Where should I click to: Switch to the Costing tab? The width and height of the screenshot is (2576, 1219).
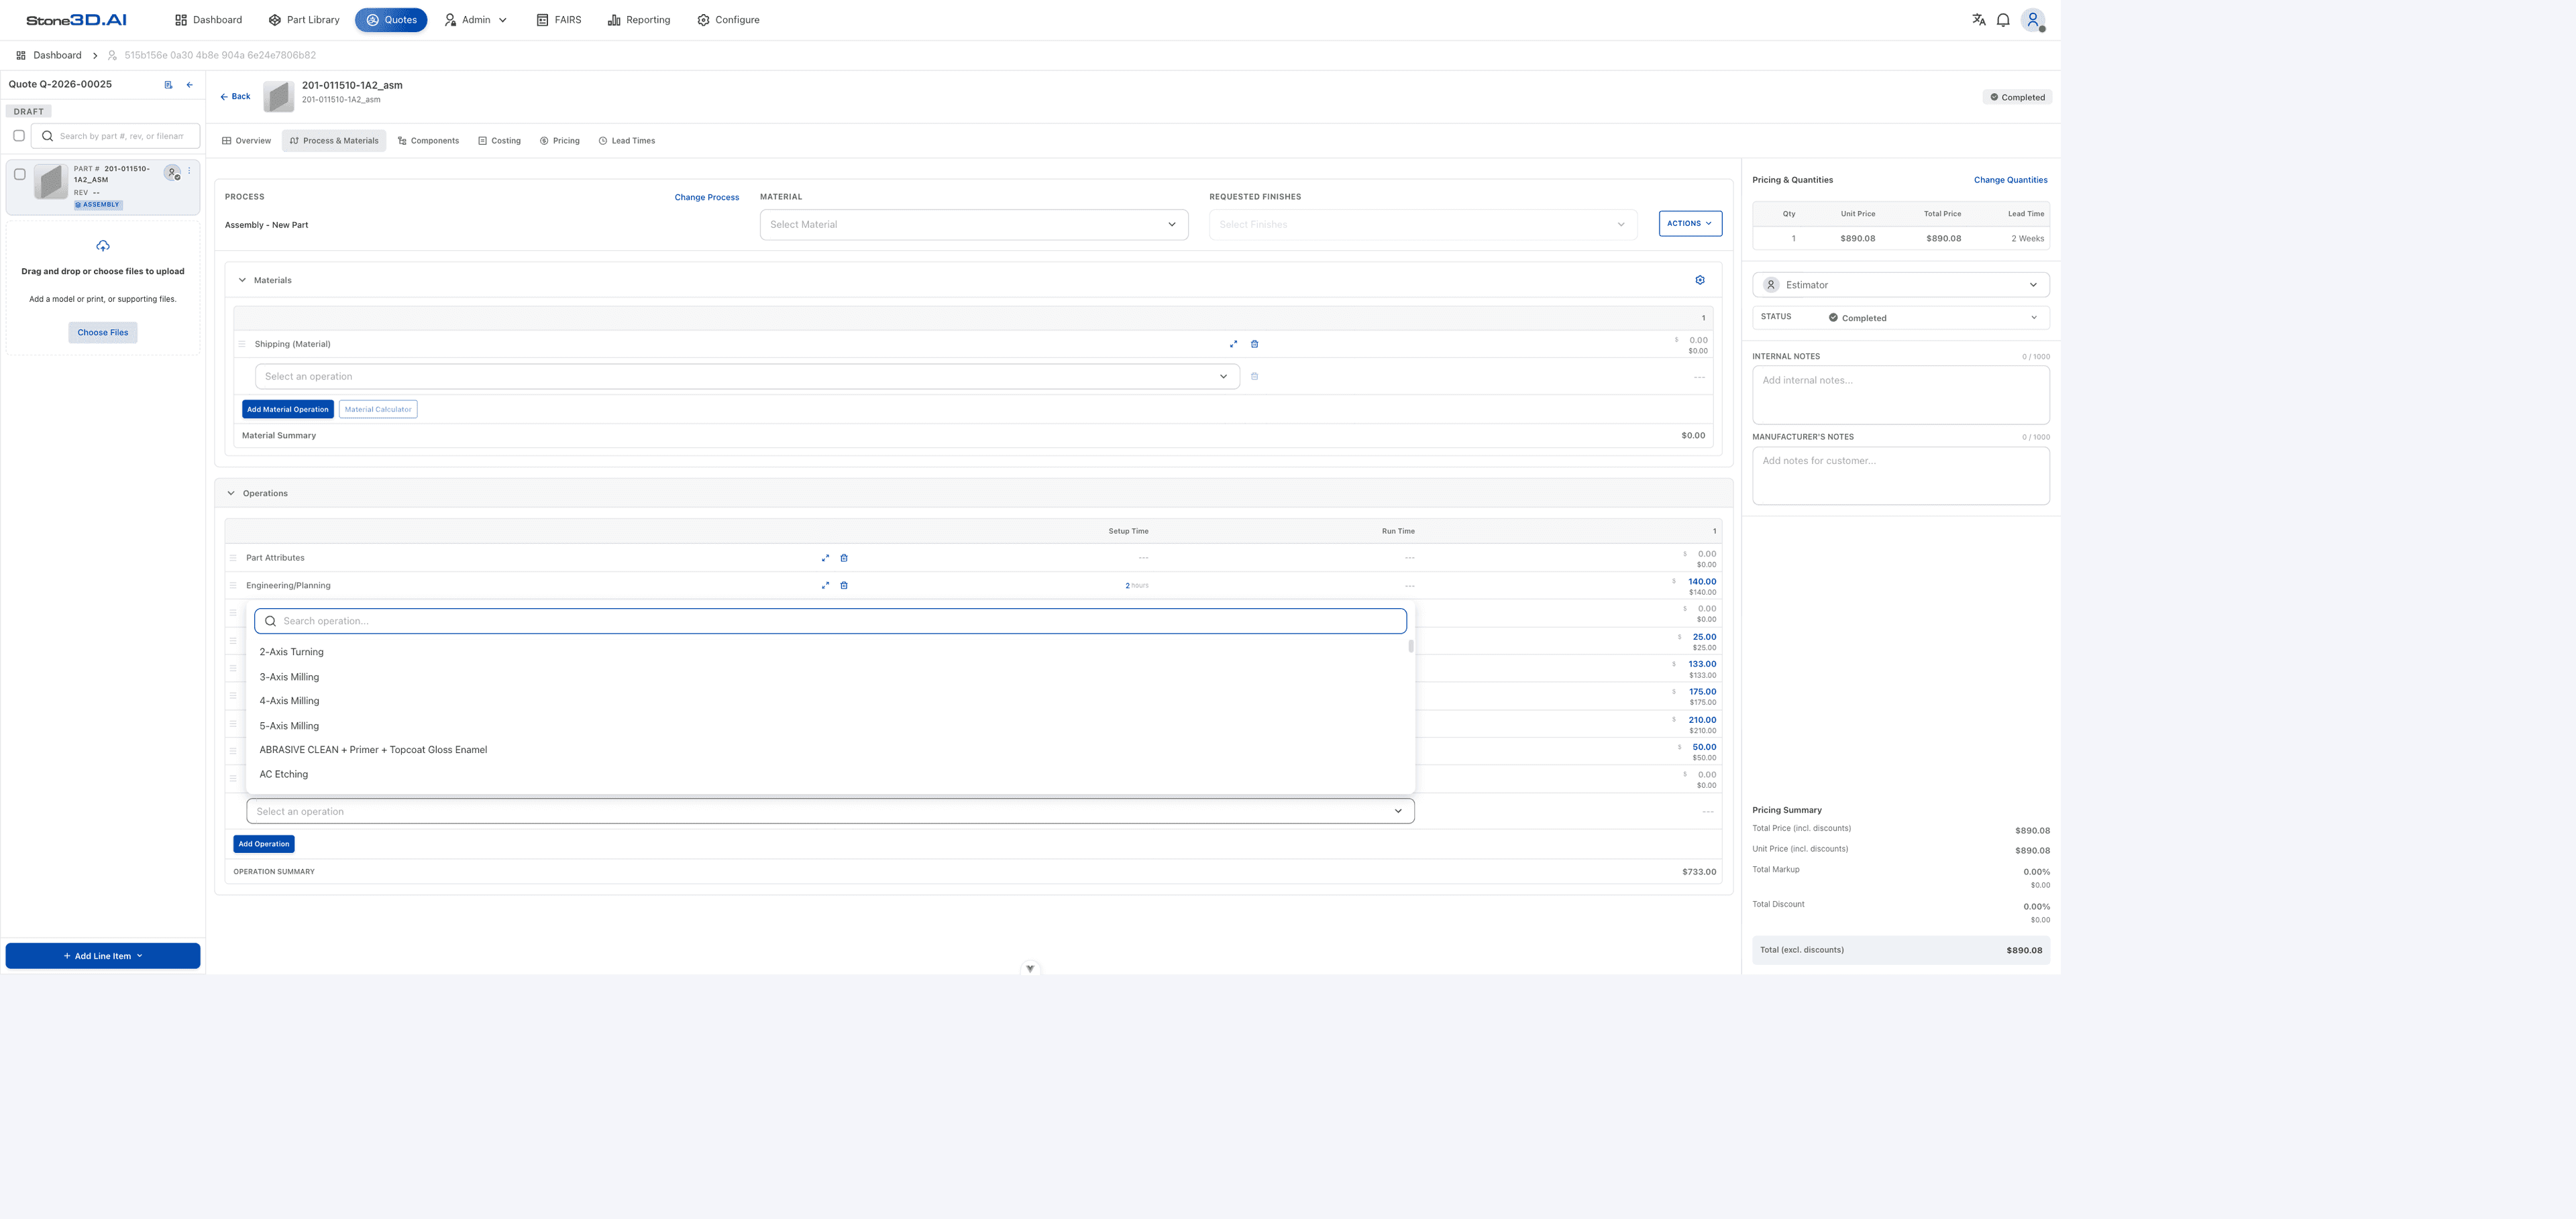point(499,141)
